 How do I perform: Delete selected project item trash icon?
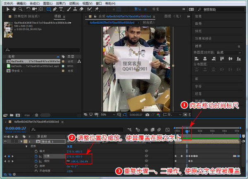click(x=36, y=115)
